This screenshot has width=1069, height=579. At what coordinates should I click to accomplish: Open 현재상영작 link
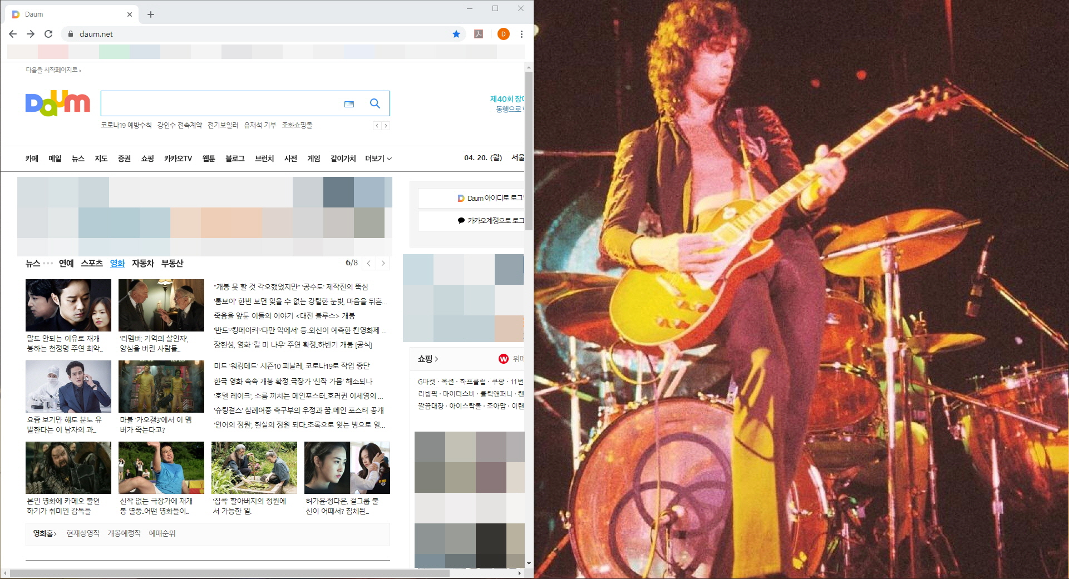[x=83, y=533]
